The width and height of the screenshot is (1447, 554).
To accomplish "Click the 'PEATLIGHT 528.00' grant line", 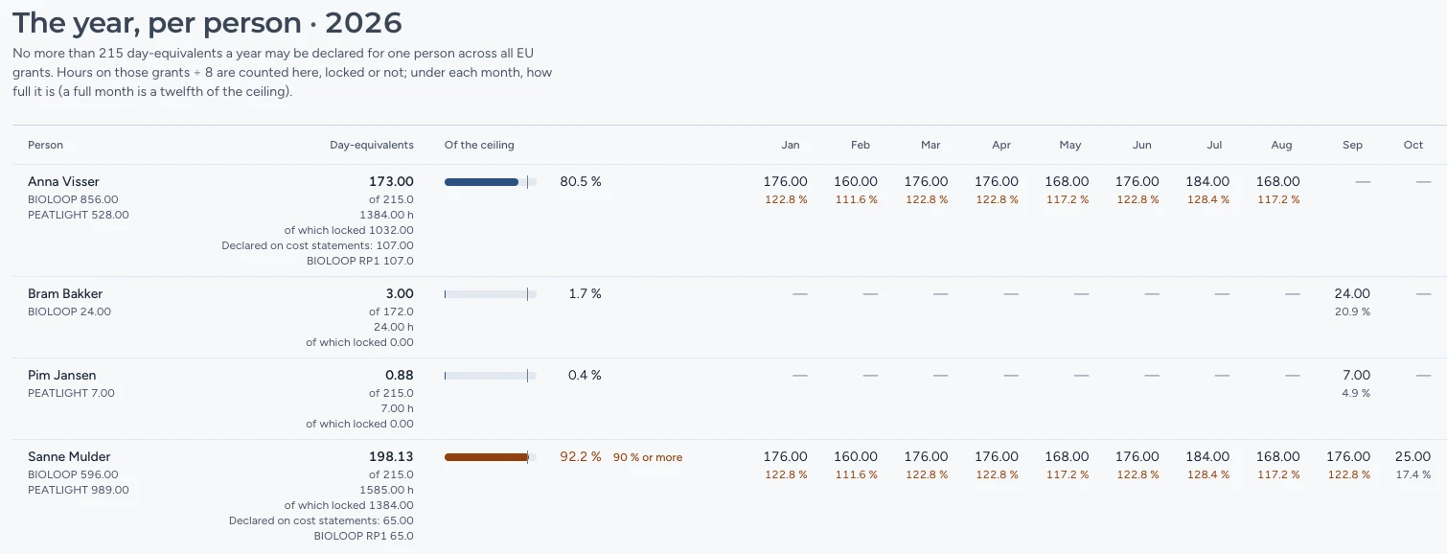I will pyautogui.click(x=79, y=215).
